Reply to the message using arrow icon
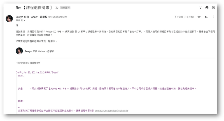224x121 pixels. tap(206, 17)
